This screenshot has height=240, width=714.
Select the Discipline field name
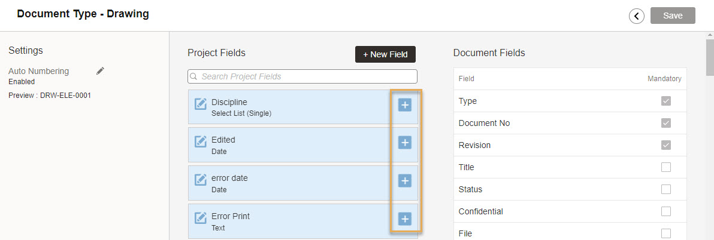click(229, 102)
